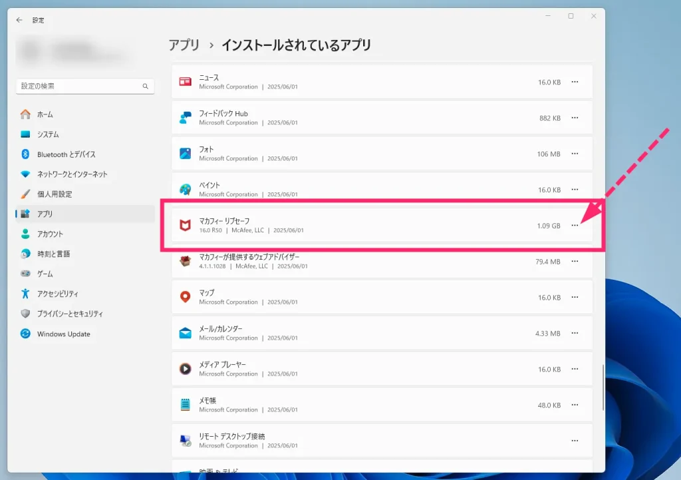Screen dimensions: 681x480
Task: Open アカウント settings
Action: click(x=85, y=234)
